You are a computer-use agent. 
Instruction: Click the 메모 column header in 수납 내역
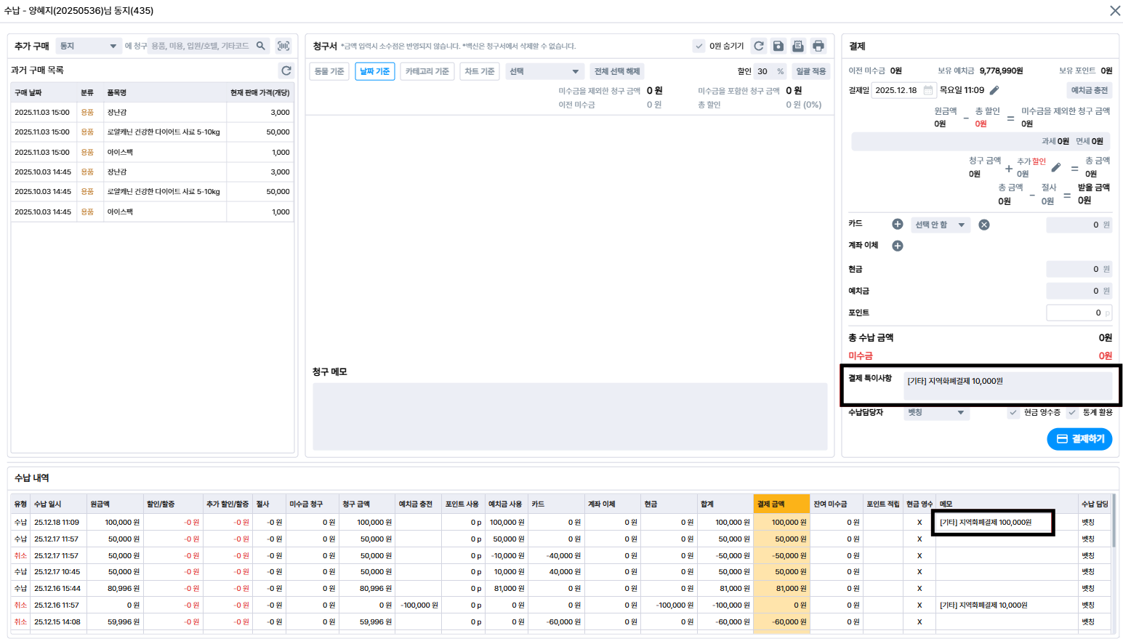coord(1007,504)
